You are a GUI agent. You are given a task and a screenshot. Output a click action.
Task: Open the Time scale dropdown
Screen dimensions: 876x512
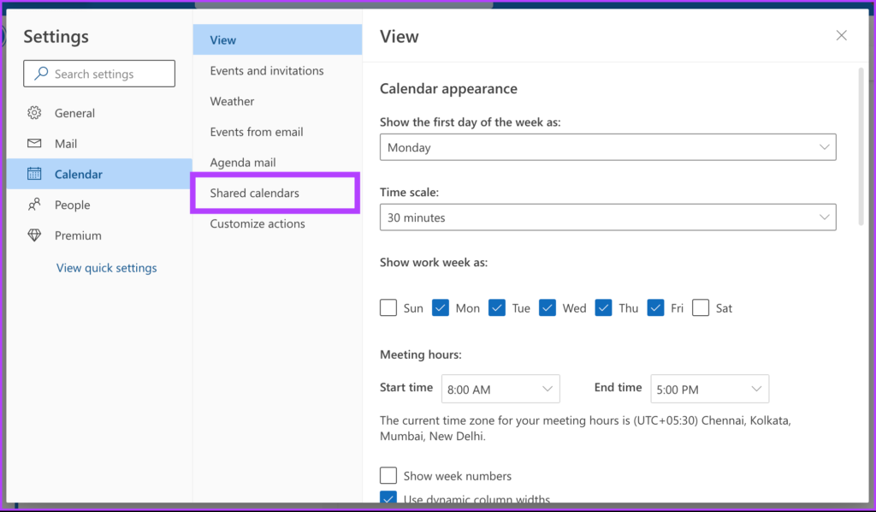[x=608, y=217]
